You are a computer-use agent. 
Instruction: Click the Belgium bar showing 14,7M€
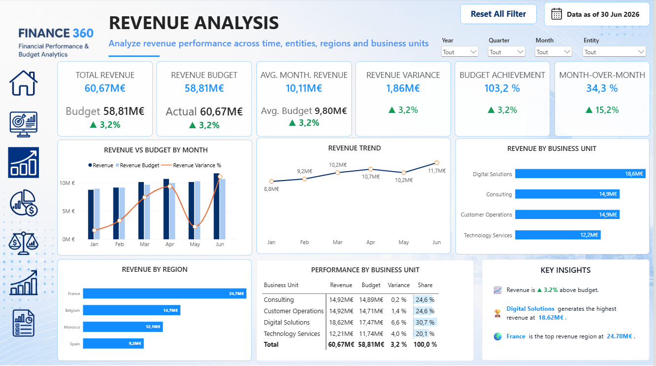pos(132,310)
